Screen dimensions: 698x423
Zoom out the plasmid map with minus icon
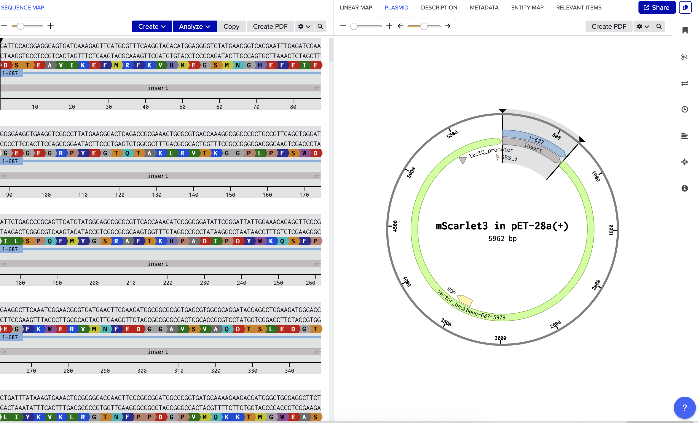tap(343, 26)
